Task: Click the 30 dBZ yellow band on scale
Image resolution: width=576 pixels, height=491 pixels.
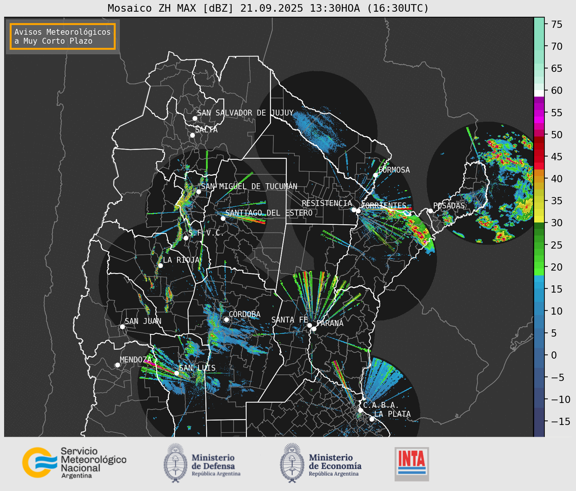Action: (x=539, y=219)
